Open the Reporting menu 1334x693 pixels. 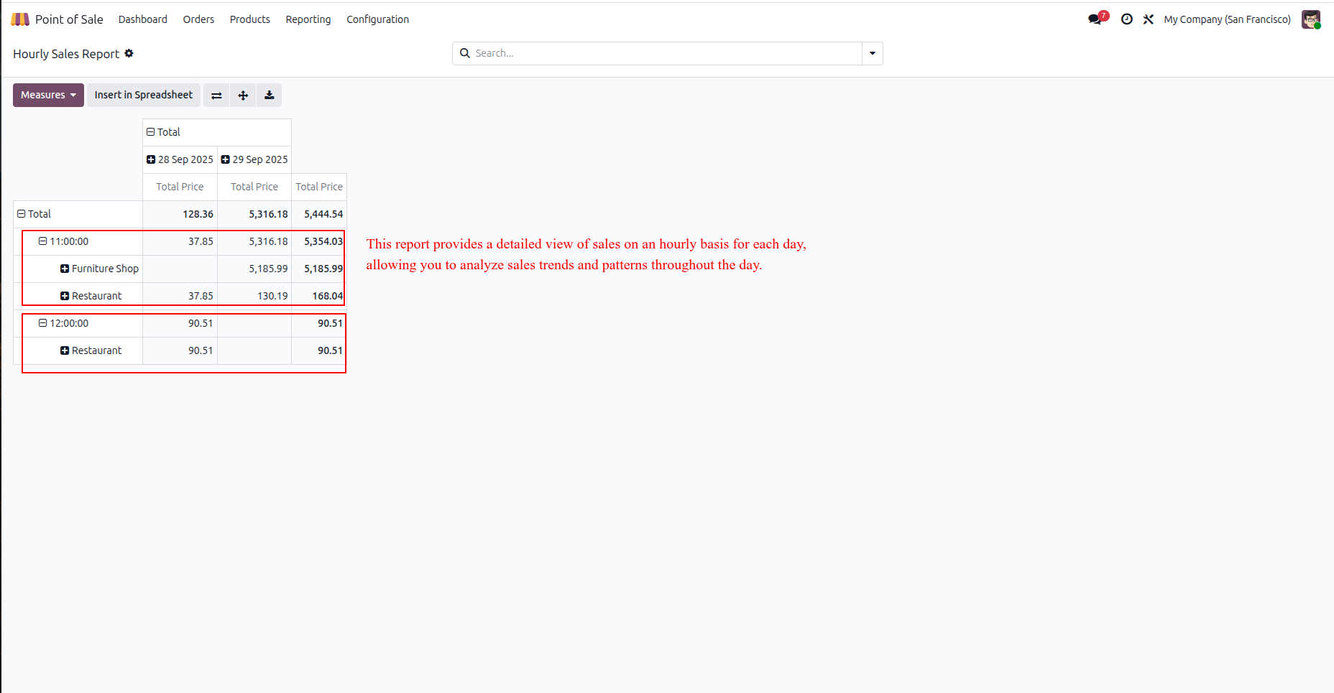click(308, 19)
